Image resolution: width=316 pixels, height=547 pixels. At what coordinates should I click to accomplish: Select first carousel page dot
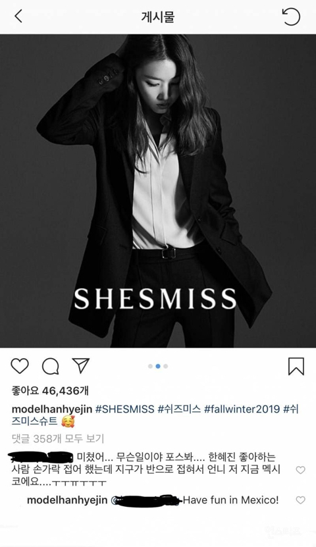point(150,366)
